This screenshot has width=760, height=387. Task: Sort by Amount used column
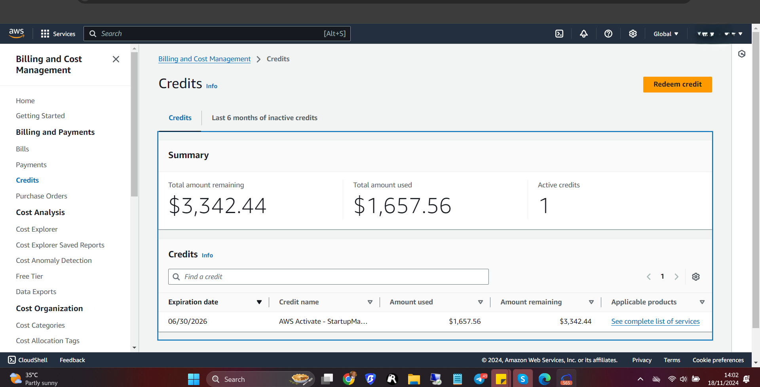[481, 302]
